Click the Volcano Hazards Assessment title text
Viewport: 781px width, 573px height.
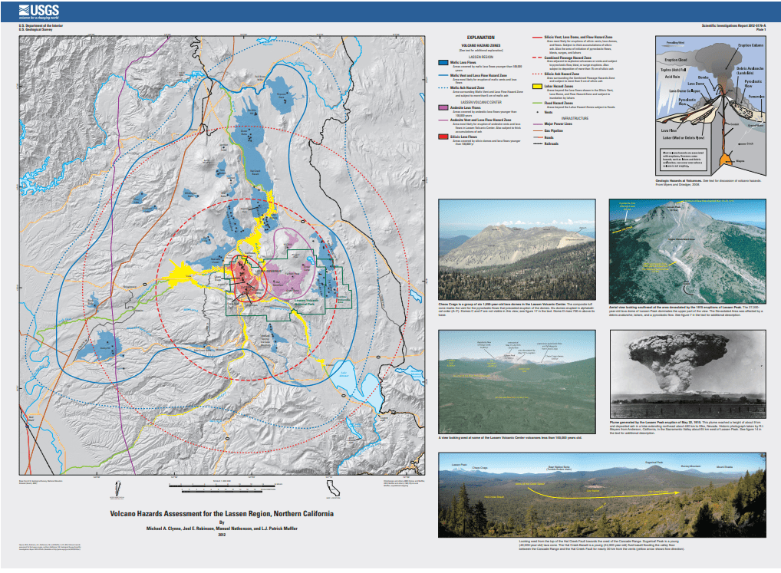(222, 513)
